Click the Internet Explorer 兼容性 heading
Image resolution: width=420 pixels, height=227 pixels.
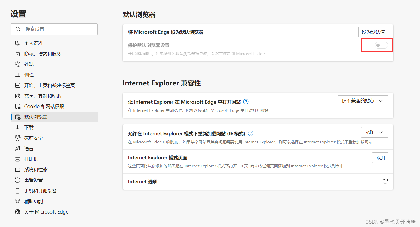coord(162,83)
